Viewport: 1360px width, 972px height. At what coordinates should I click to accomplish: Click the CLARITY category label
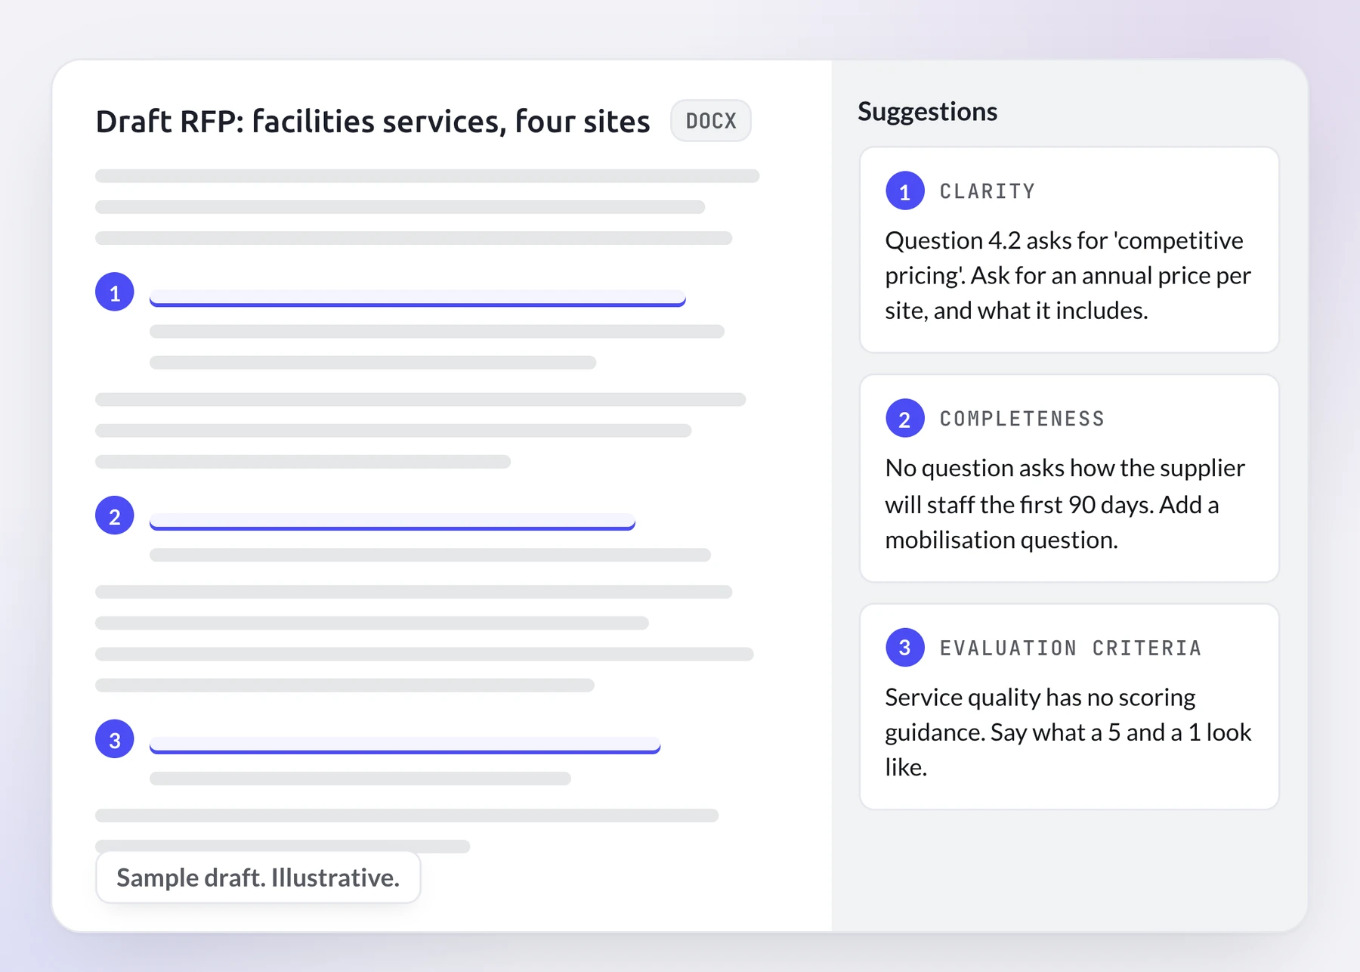pyautogui.click(x=987, y=191)
